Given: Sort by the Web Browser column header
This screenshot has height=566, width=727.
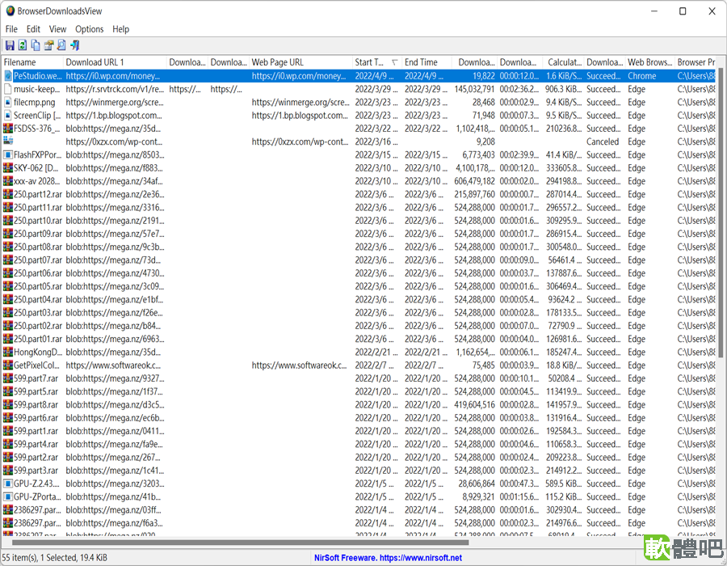Looking at the screenshot, I should [650, 62].
